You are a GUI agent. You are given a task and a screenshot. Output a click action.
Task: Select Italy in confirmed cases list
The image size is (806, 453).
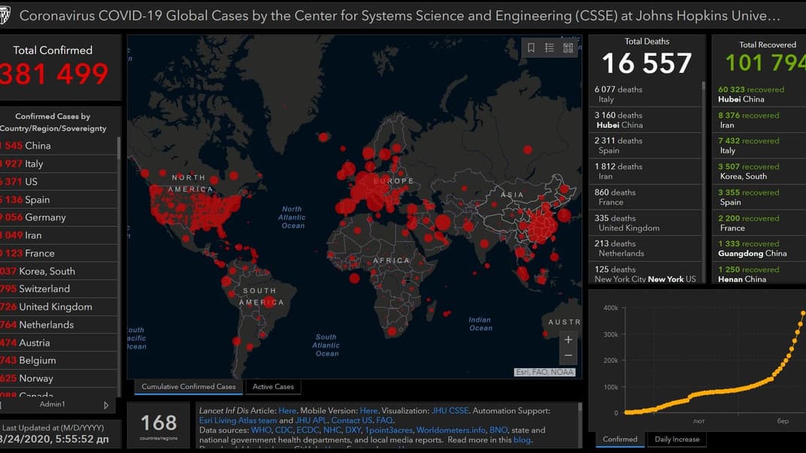tap(59, 164)
